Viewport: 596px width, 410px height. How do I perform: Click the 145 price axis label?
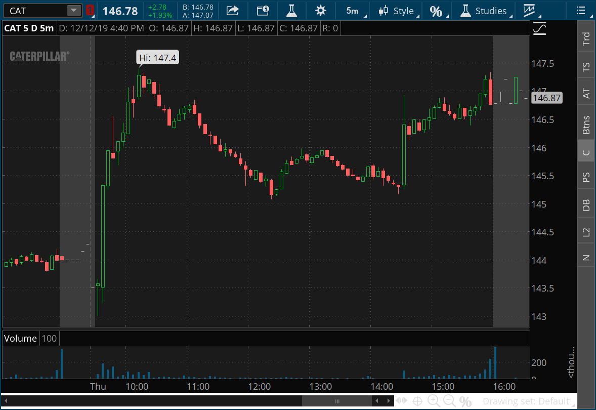(x=539, y=204)
